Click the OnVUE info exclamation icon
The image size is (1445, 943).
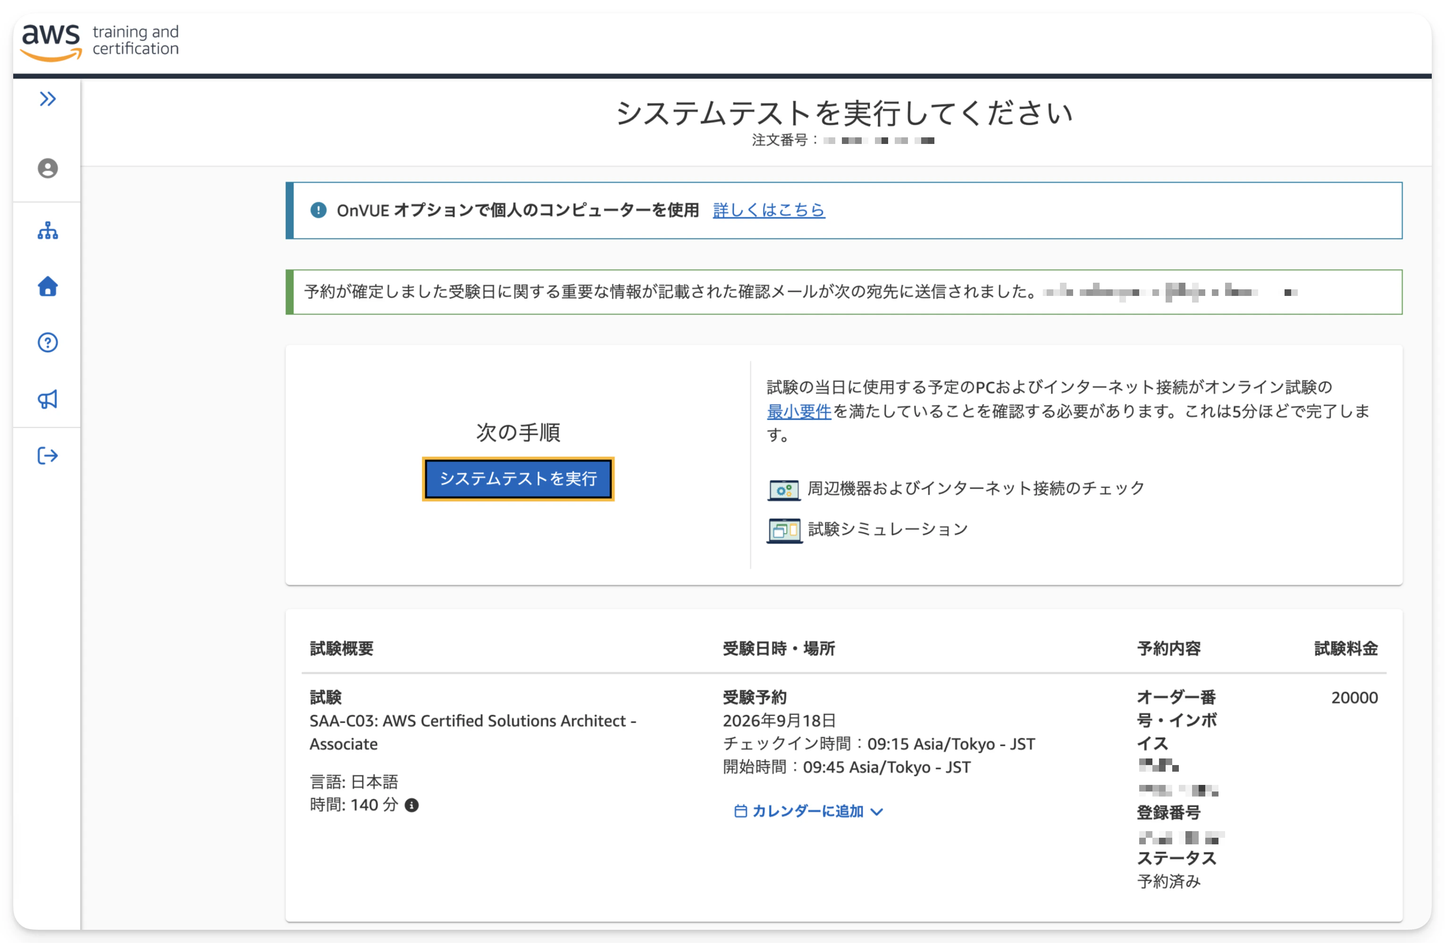(318, 210)
